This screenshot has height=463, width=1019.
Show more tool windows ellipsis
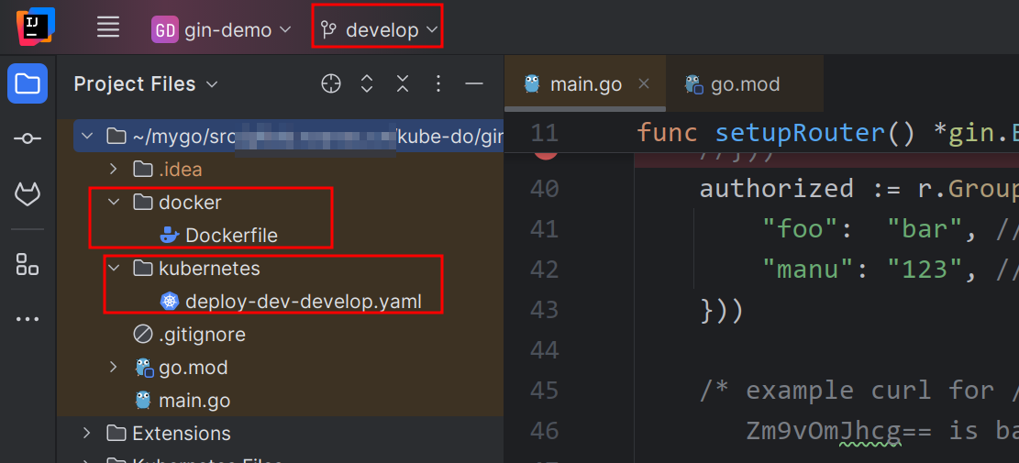(28, 320)
